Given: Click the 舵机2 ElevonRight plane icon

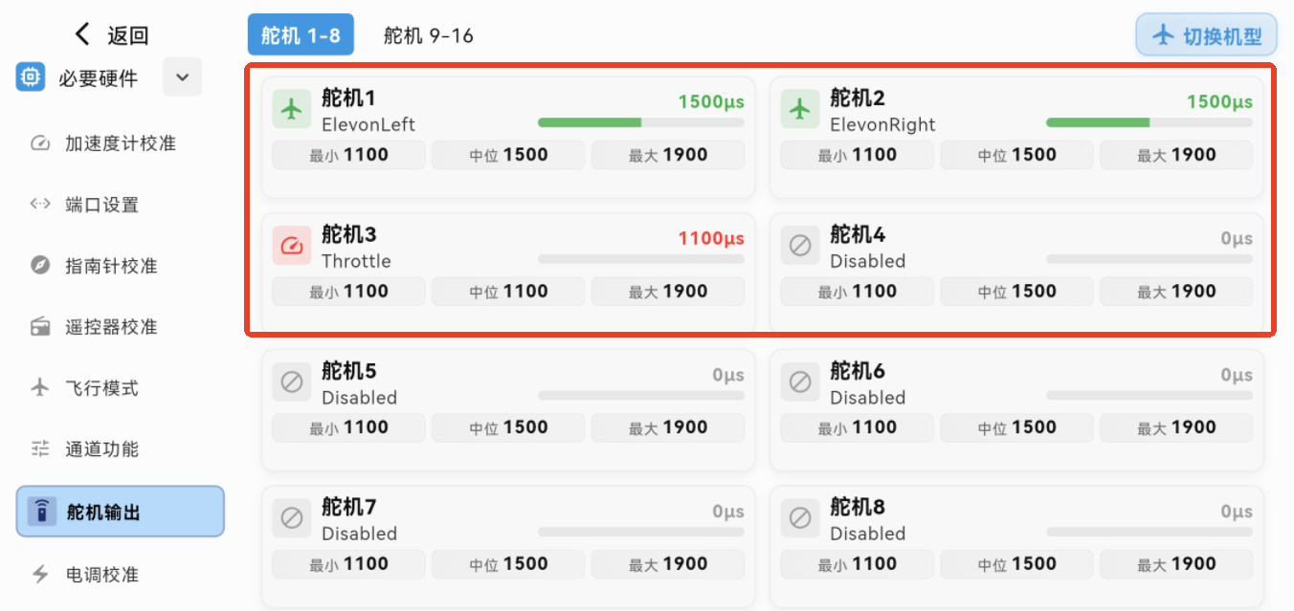Looking at the screenshot, I should (800, 110).
